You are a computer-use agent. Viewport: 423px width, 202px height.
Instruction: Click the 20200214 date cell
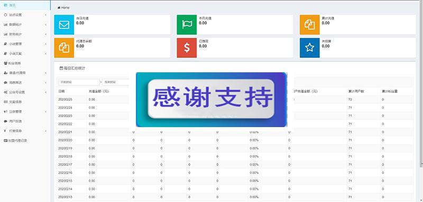(x=65, y=189)
